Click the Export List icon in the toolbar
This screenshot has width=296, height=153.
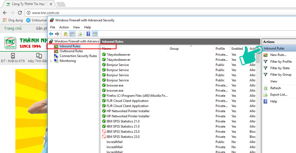point(80,34)
